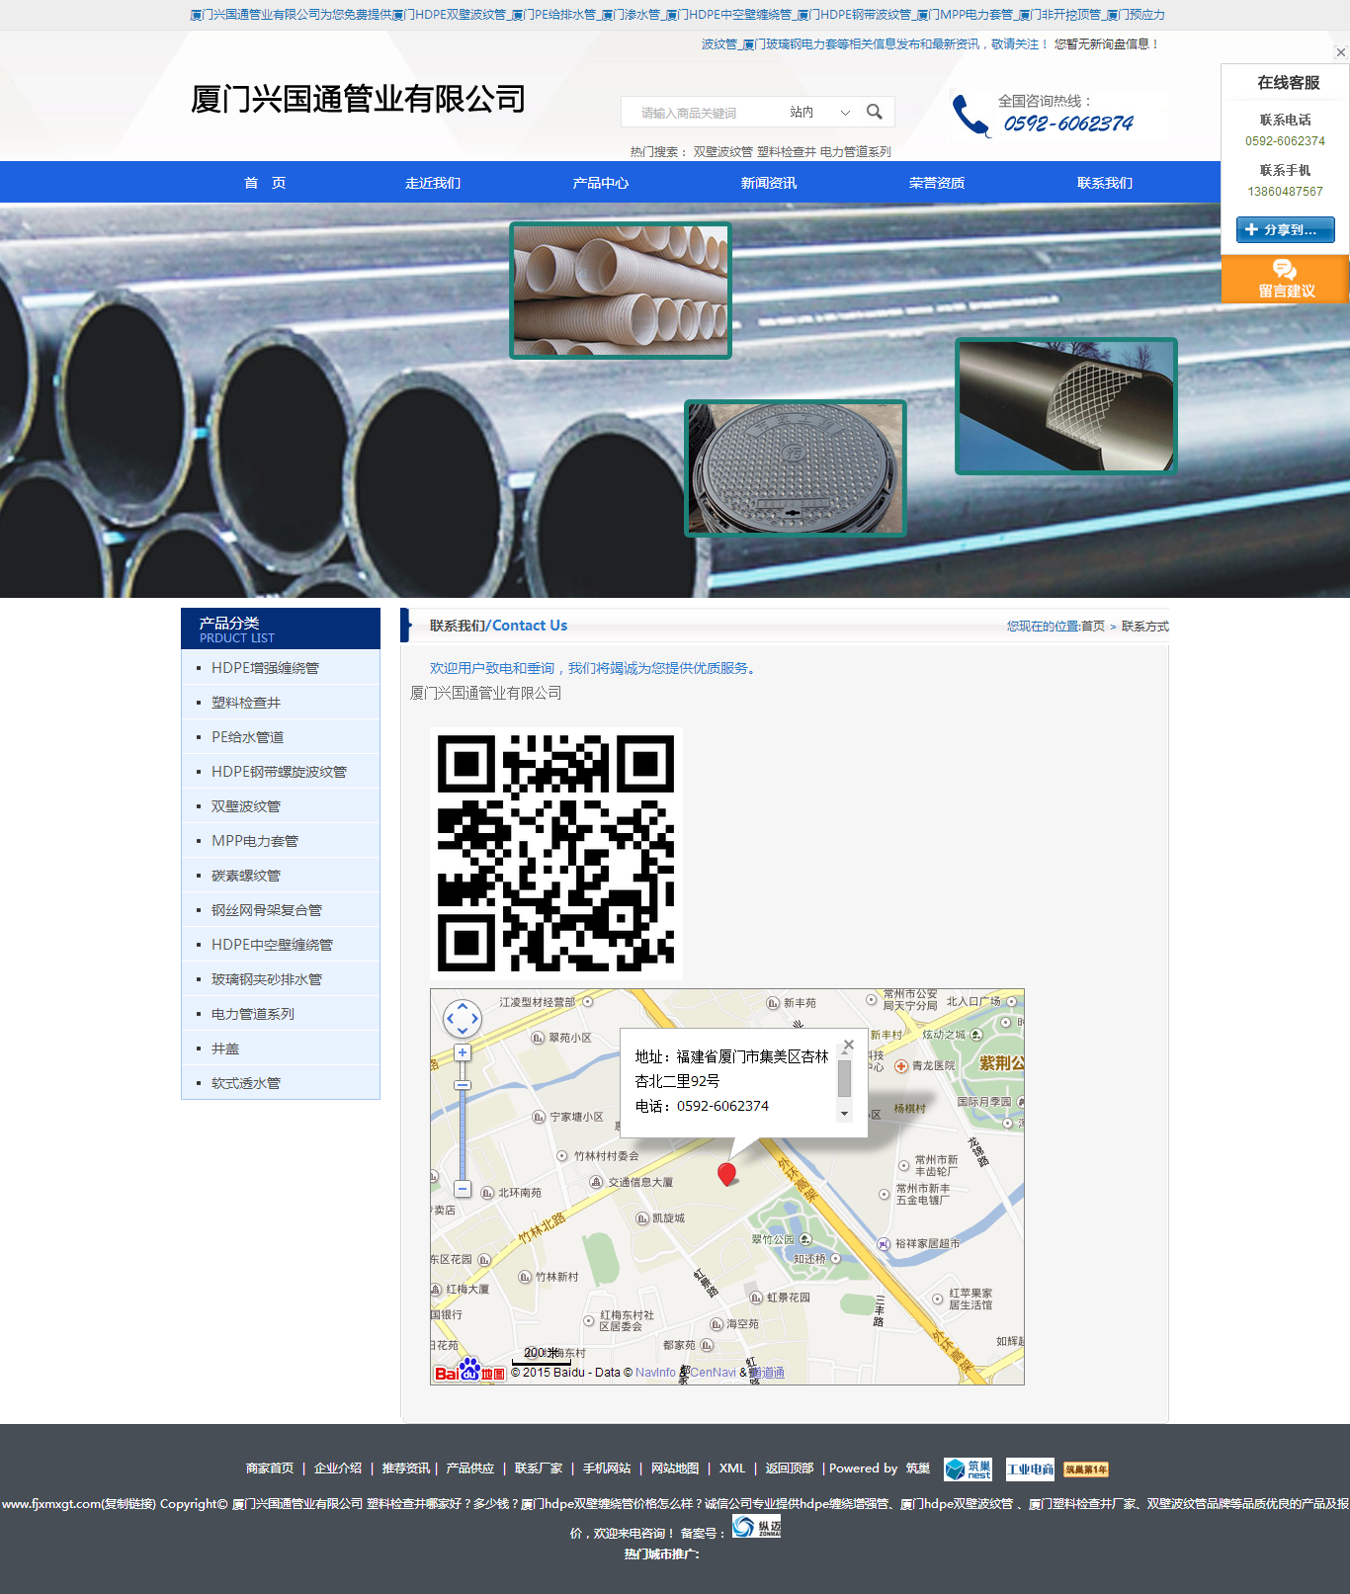
Task: Click hot search term 双壁波纹管
Action: (x=722, y=152)
